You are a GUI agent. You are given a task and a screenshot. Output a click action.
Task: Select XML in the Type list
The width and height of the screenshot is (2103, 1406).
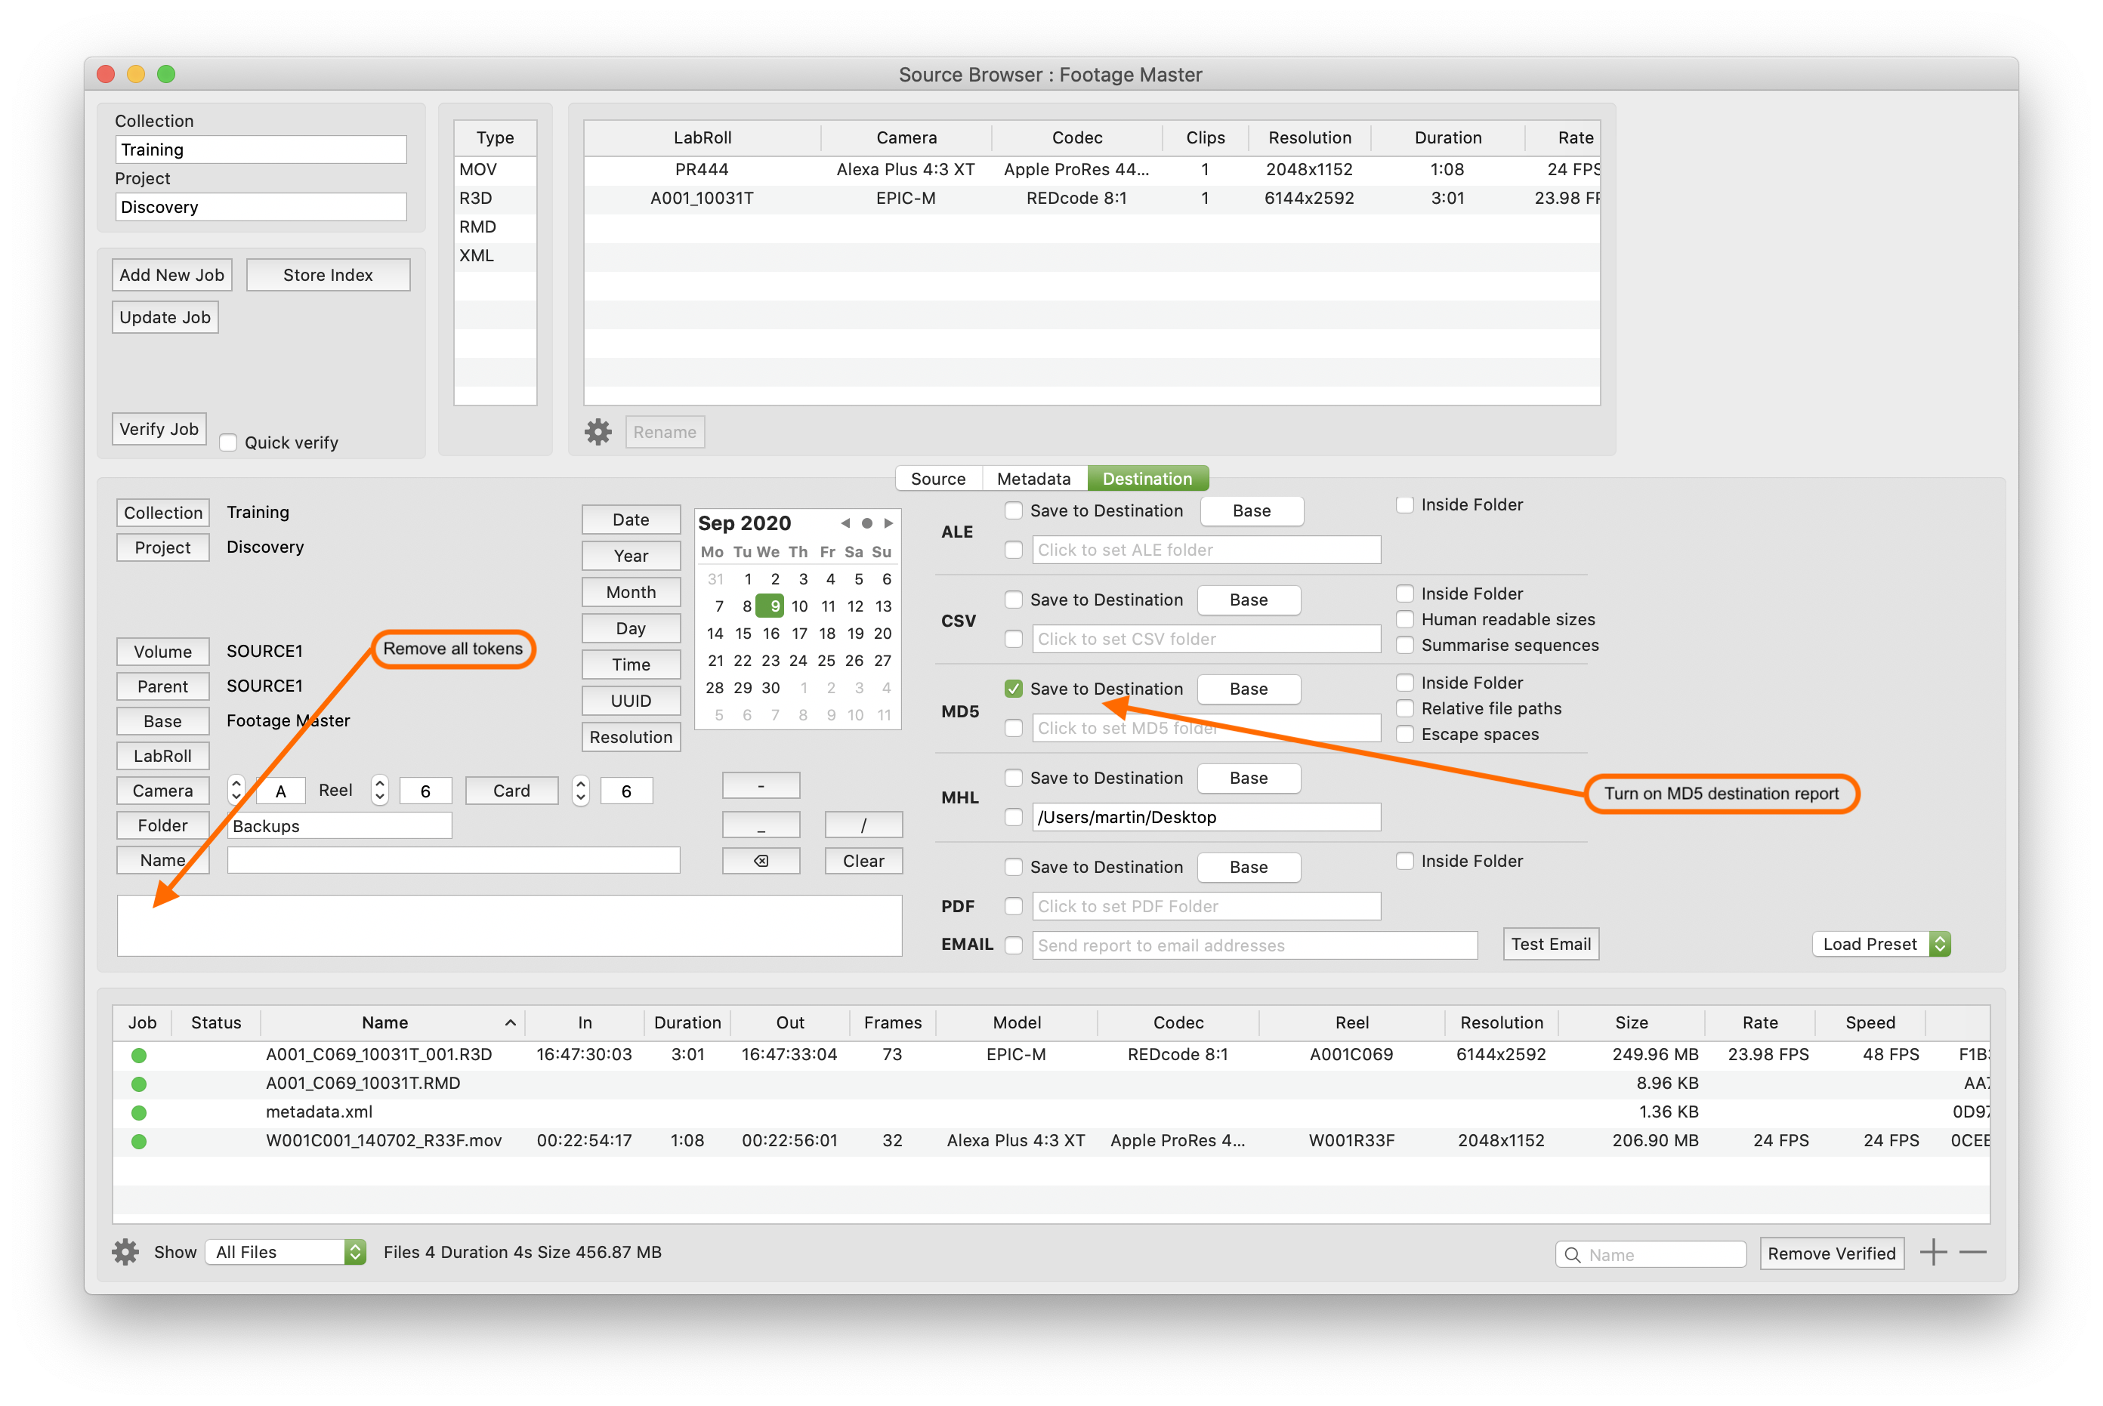(x=495, y=255)
